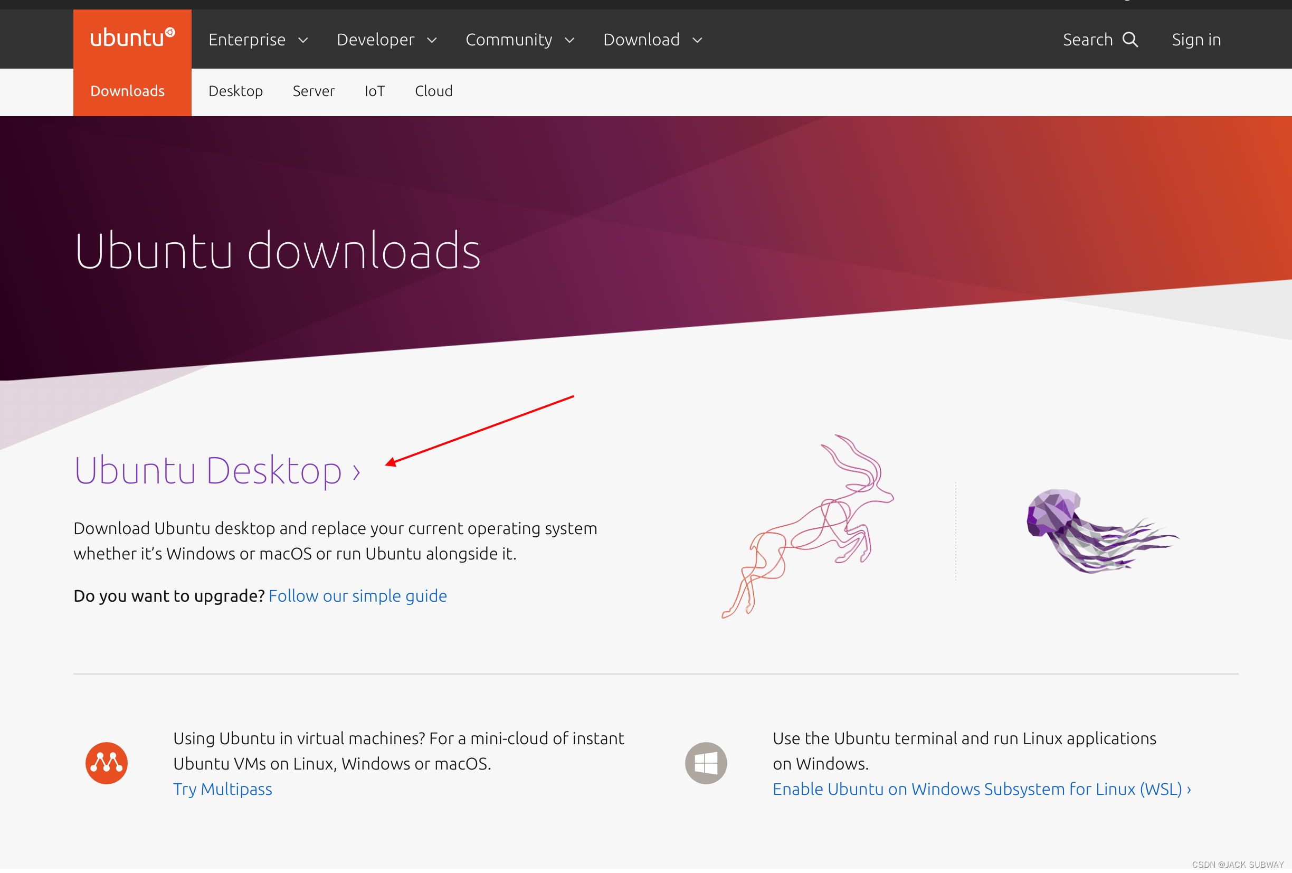Expand the Developer menu chevron
1292x873 pixels.
tap(432, 40)
